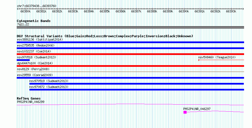Click the esv3891136 (Suktitipat2014) variant label
Viewport: 252px width, 128px height.
40,39
